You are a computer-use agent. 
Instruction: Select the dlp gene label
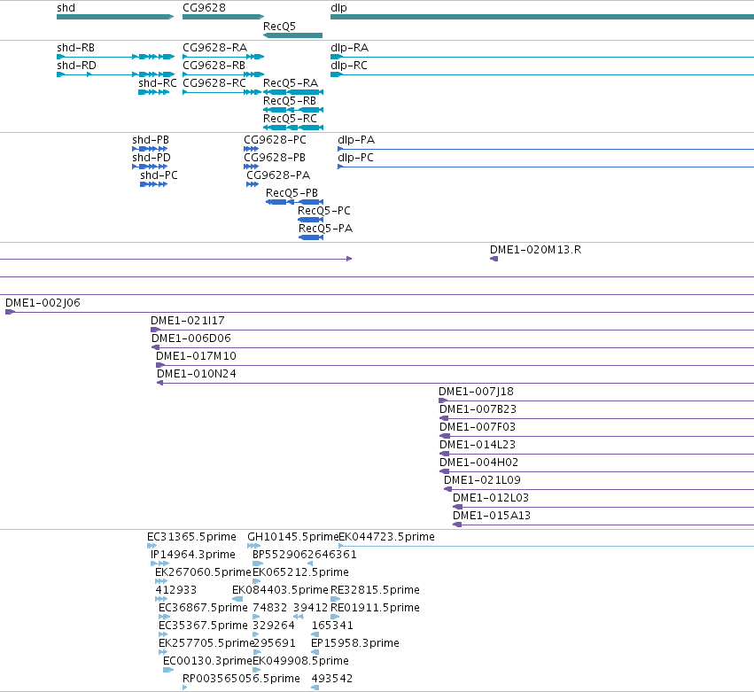(x=338, y=8)
